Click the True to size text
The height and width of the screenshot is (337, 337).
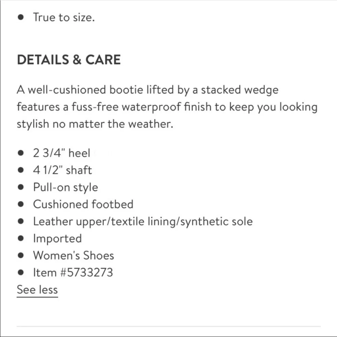coord(64,17)
